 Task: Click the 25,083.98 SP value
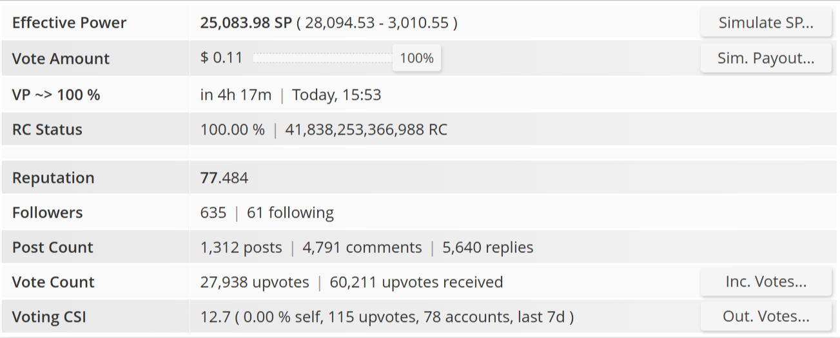click(246, 23)
